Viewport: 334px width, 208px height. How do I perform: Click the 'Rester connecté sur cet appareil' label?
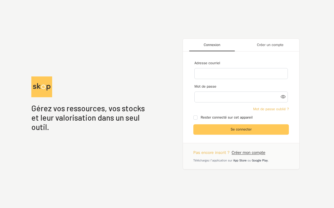tap(226, 118)
